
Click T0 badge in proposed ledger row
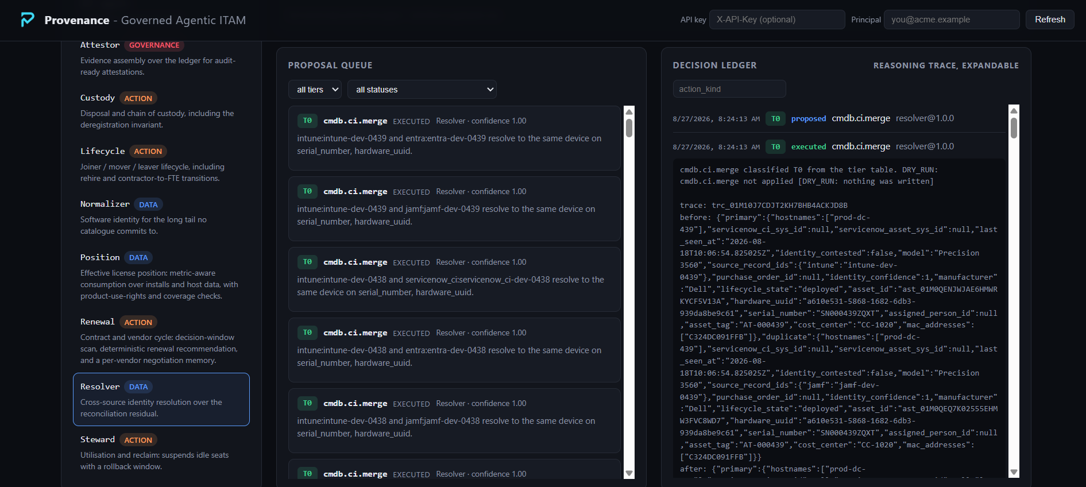(x=775, y=119)
